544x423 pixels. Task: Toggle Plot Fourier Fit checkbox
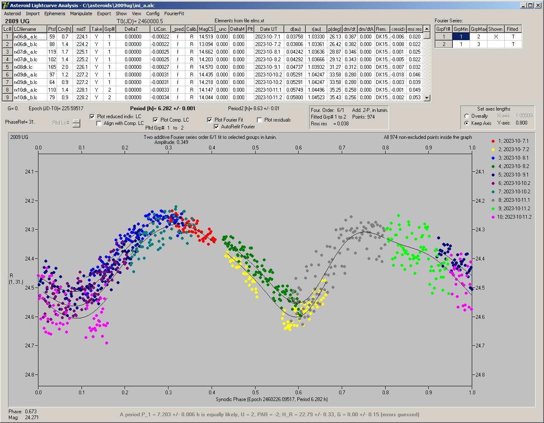click(210, 120)
